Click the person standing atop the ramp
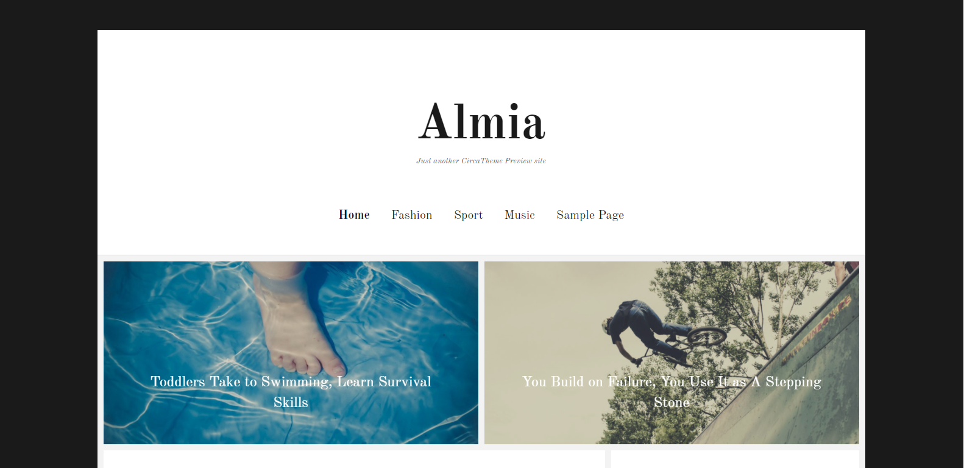This screenshot has width=964, height=468. [841, 271]
